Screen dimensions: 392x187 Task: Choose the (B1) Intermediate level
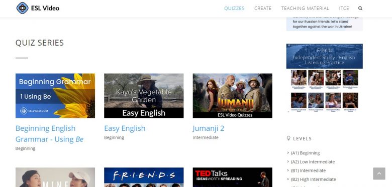[x=308, y=170]
